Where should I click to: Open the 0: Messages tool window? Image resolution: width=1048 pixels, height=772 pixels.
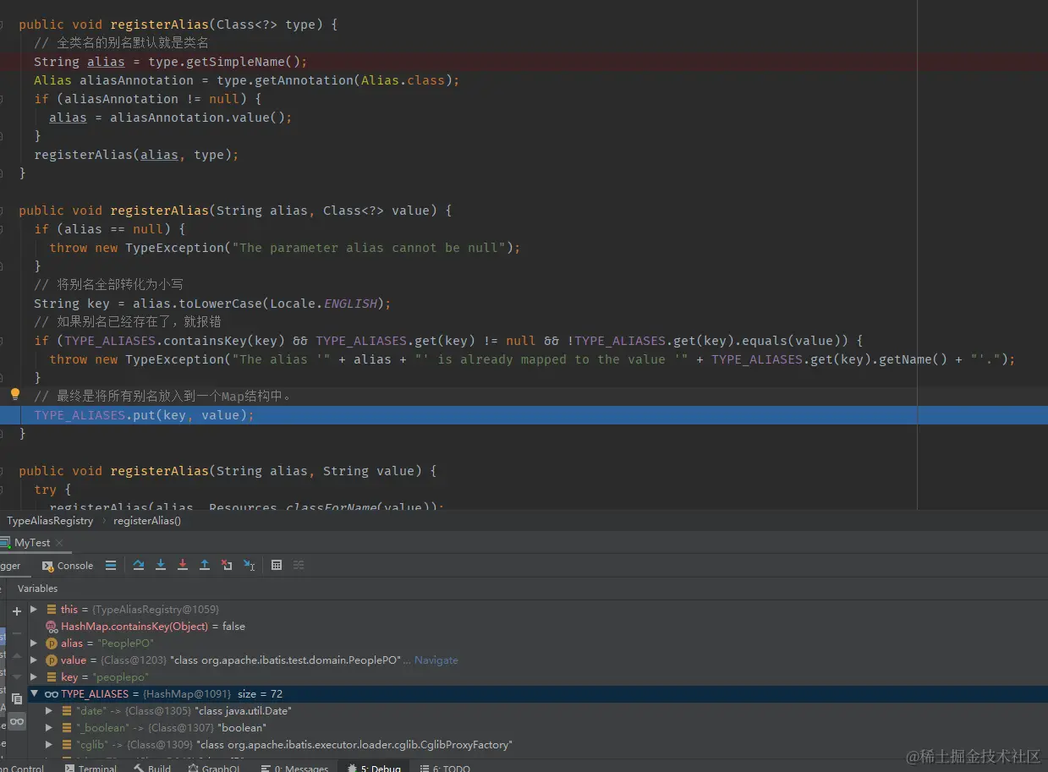(296, 769)
